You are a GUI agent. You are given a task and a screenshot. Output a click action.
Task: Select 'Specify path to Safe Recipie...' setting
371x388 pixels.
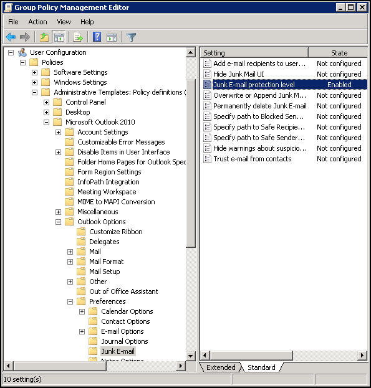click(259, 127)
